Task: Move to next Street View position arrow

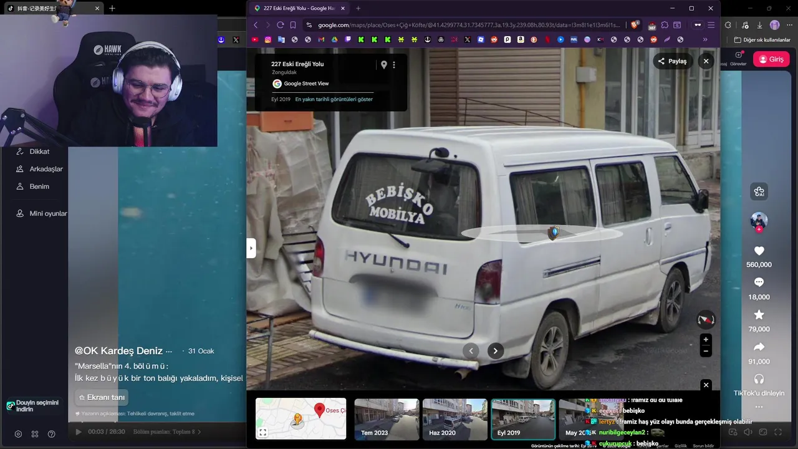Action: coord(495,350)
